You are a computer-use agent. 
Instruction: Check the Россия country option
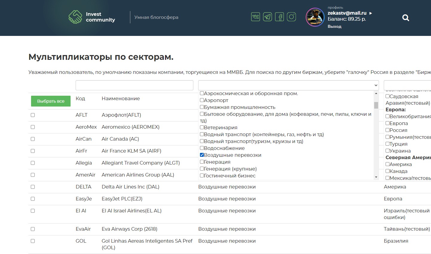pos(387,130)
